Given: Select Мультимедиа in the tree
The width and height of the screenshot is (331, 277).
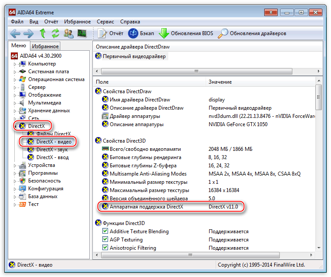Looking at the screenshot, I should 40,103.
